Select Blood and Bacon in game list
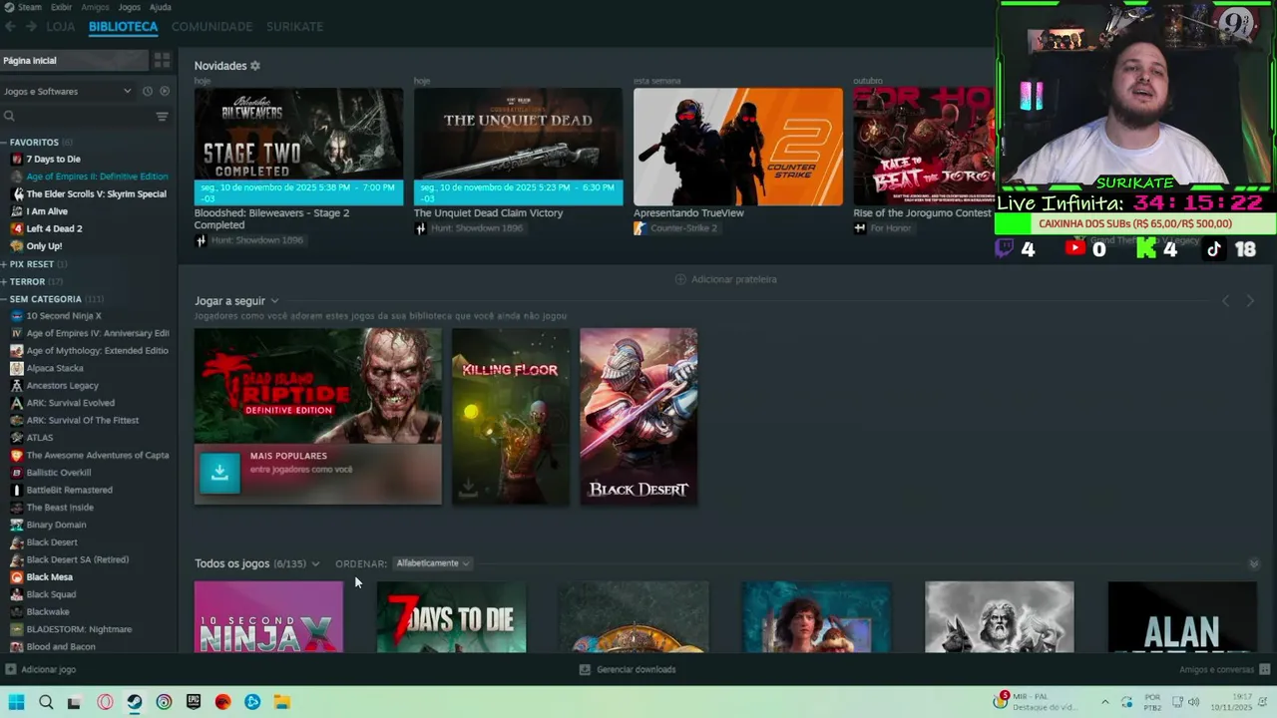Viewport: 1277px width, 718px height. (x=61, y=647)
